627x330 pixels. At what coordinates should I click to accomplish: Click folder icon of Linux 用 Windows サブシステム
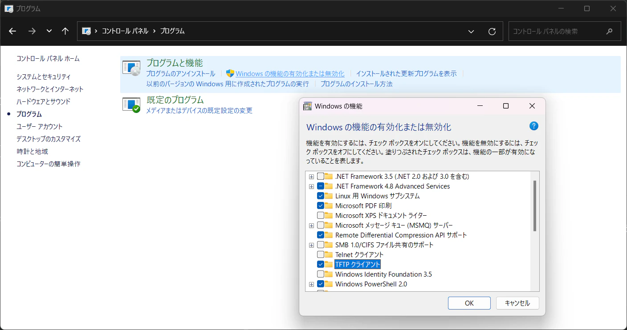click(329, 196)
